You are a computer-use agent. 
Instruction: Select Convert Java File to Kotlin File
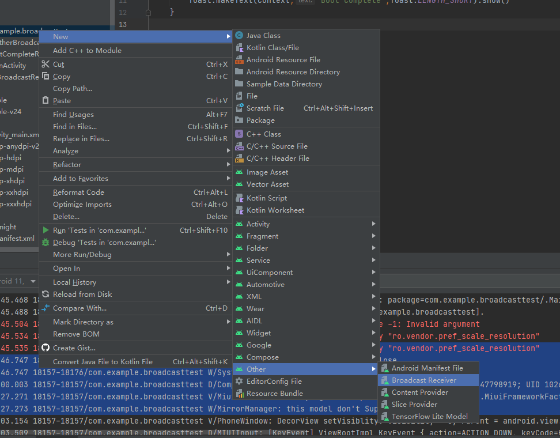pyautogui.click(x=135, y=361)
